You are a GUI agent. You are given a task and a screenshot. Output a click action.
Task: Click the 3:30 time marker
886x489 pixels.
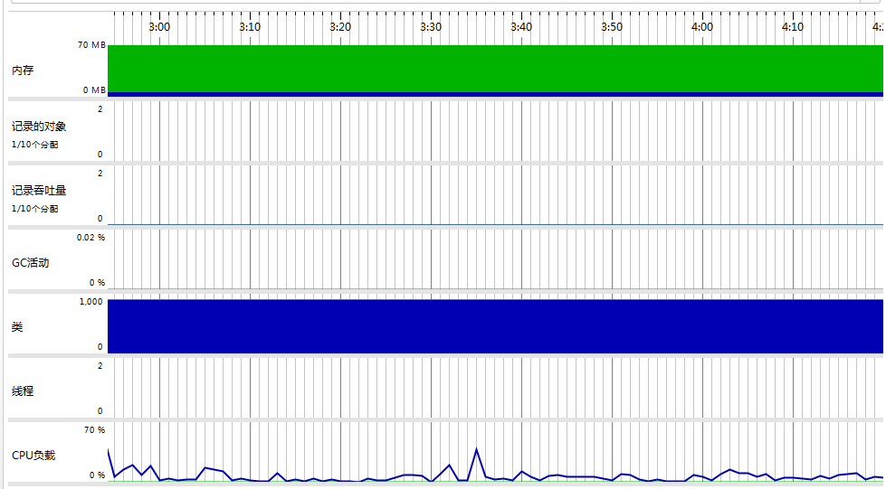coord(431,26)
